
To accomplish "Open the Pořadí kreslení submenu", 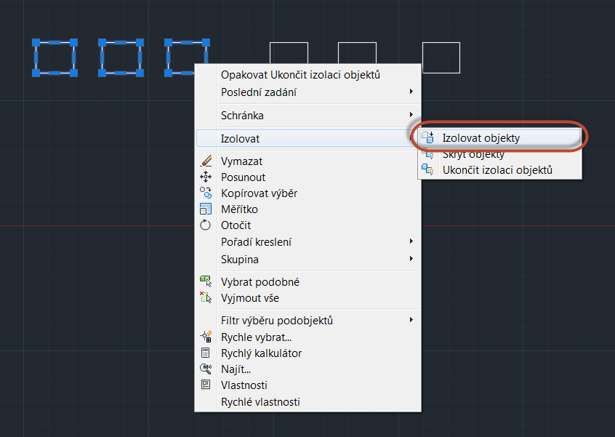I will point(411,242).
